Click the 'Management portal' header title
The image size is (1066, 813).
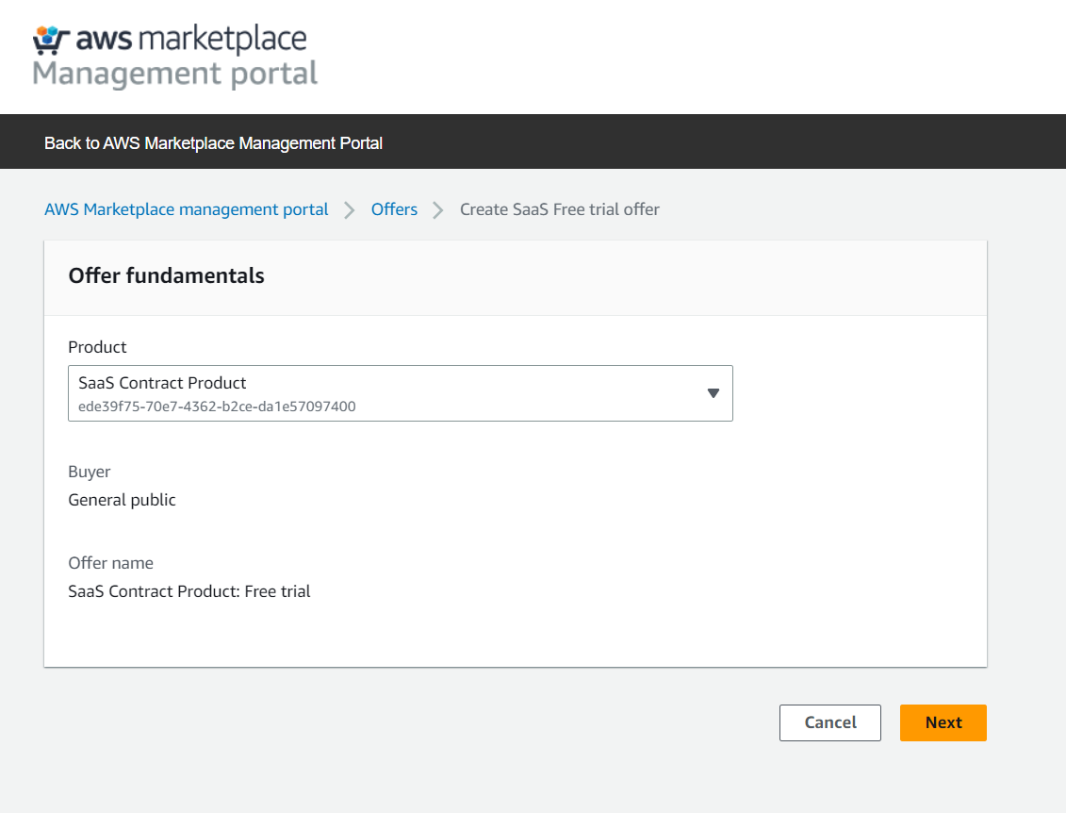click(175, 73)
